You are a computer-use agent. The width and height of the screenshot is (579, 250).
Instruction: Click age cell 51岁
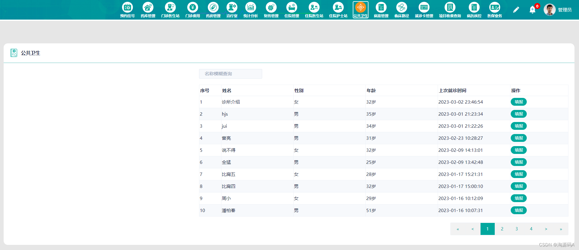click(371, 211)
